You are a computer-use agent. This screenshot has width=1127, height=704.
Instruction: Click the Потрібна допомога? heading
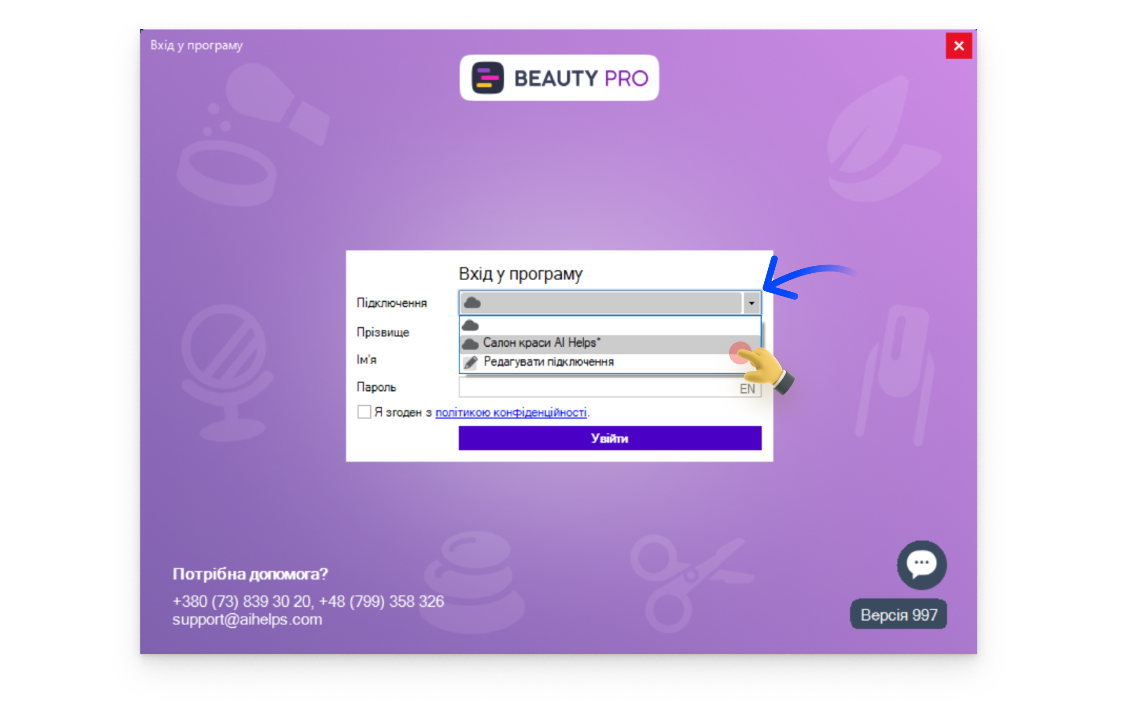pyautogui.click(x=250, y=574)
